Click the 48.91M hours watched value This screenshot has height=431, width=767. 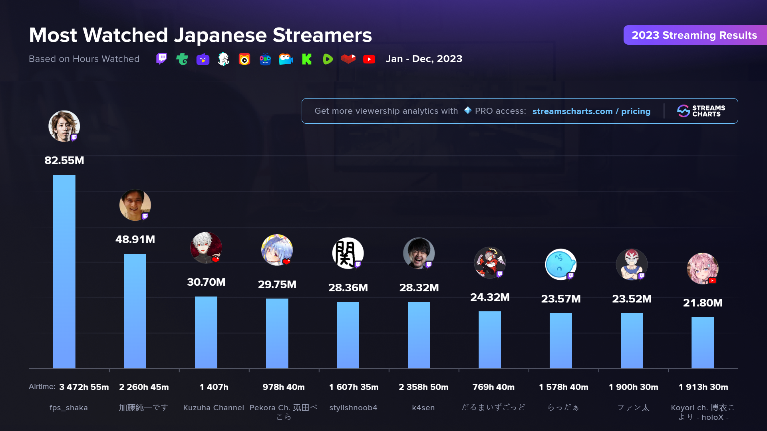(x=135, y=239)
